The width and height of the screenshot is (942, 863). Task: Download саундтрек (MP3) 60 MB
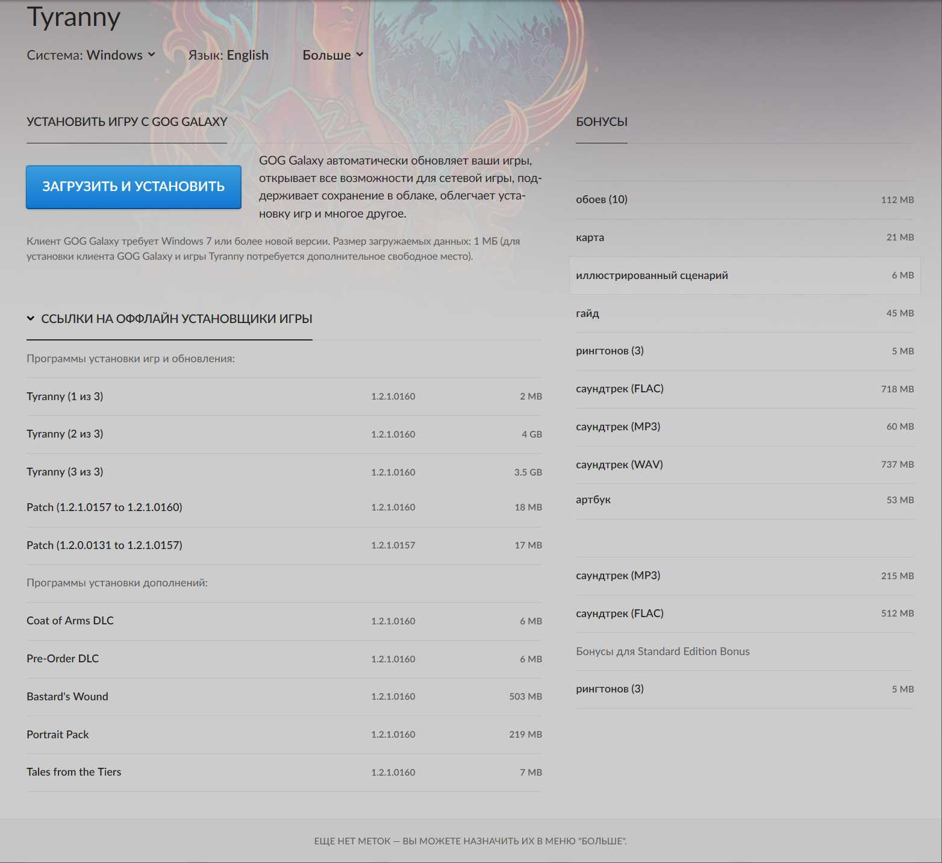[x=745, y=427]
